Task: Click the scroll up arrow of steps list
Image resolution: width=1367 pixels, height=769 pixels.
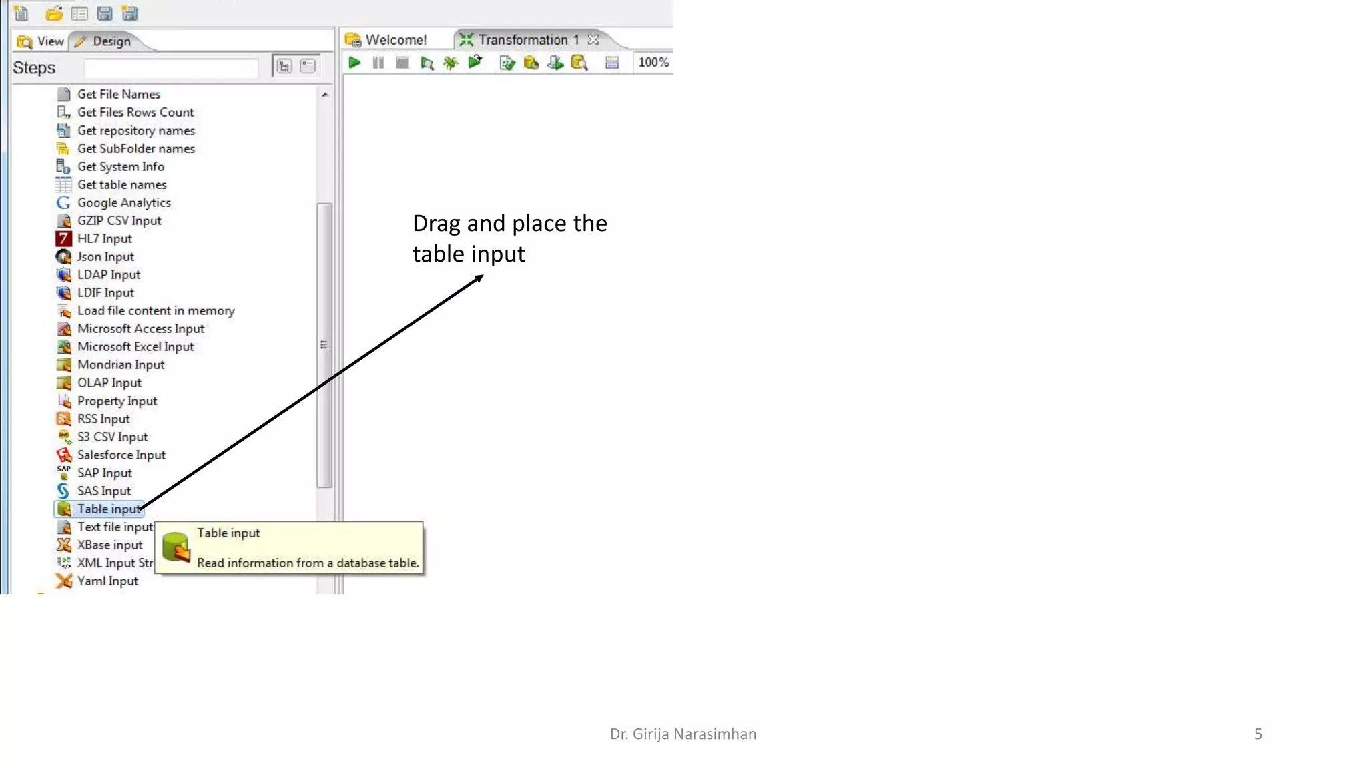Action: point(325,95)
